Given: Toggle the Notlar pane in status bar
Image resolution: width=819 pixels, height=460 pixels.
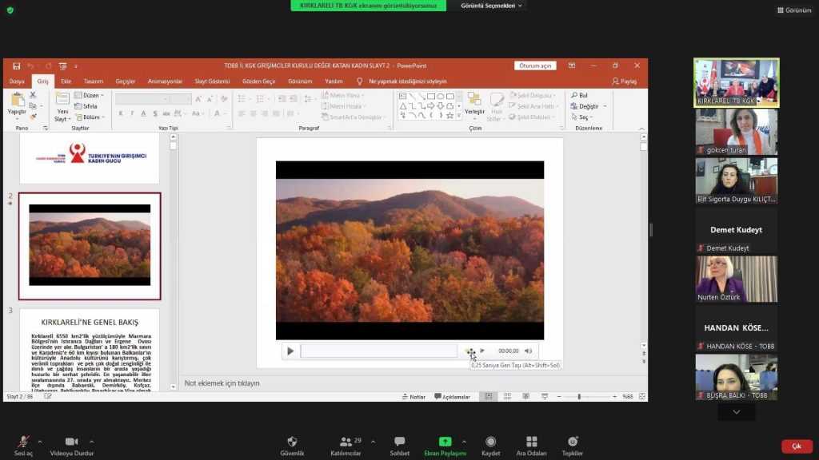Looking at the screenshot, I should pos(413,397).
